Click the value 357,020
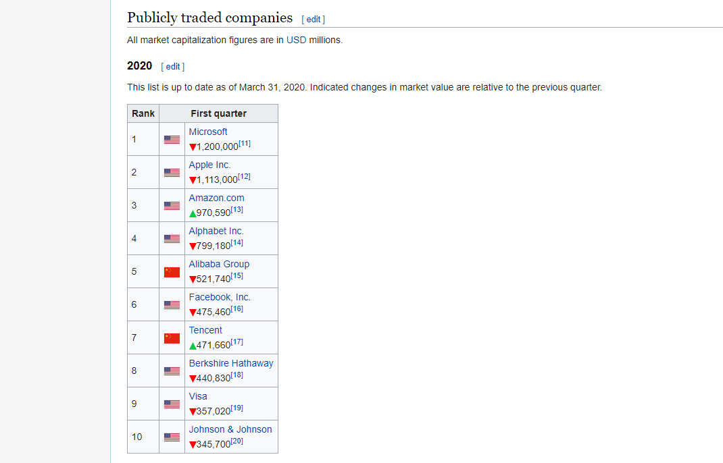Viewport: 723px width, 463px height. (x=214, y=412)
